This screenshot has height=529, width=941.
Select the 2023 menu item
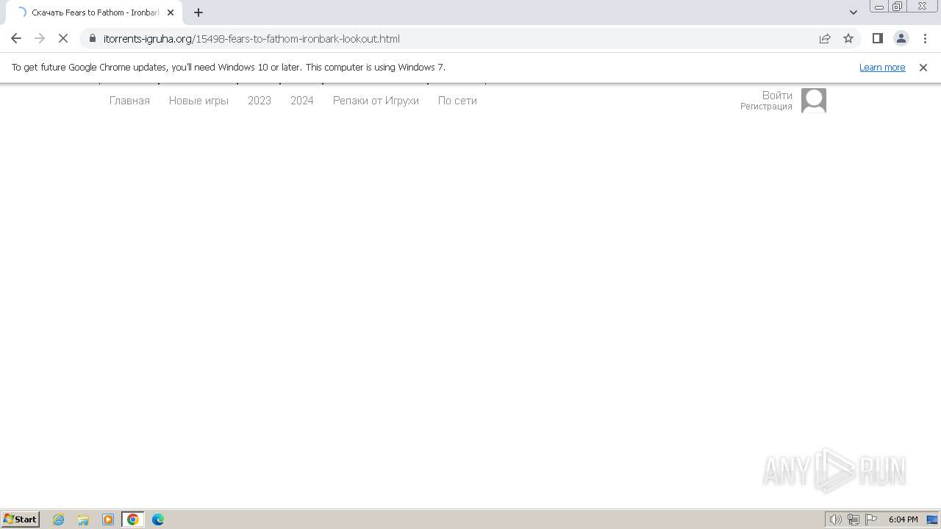coord(260,101)
